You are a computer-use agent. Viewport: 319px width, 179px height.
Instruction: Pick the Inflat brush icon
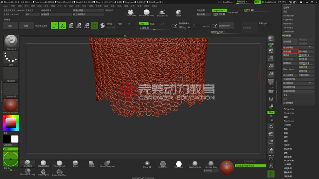[178, 13]
